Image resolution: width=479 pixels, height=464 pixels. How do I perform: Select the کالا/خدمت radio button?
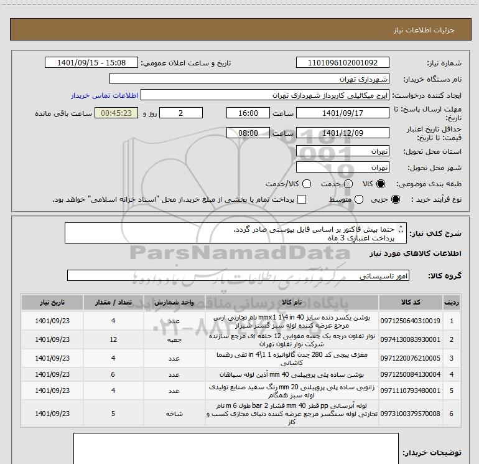(307, 184)
